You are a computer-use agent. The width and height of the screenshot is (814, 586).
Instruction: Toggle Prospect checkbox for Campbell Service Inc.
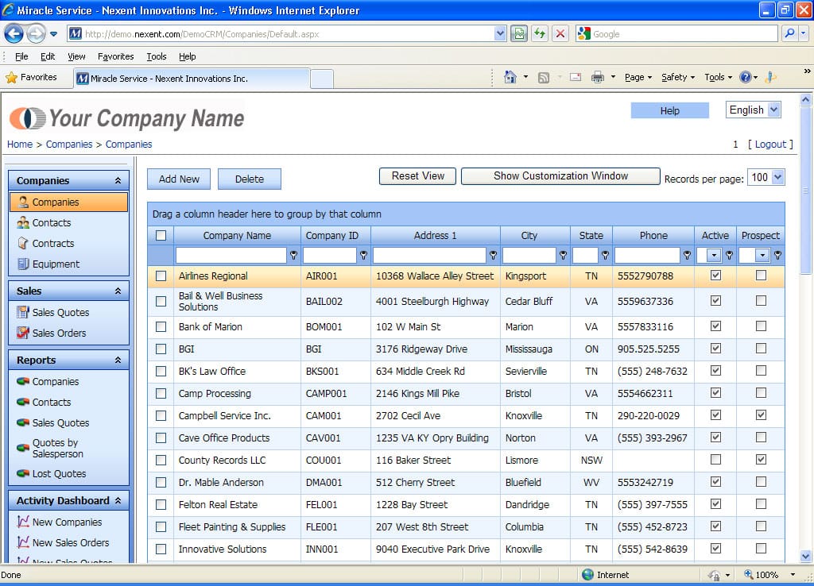pos(761,414)
